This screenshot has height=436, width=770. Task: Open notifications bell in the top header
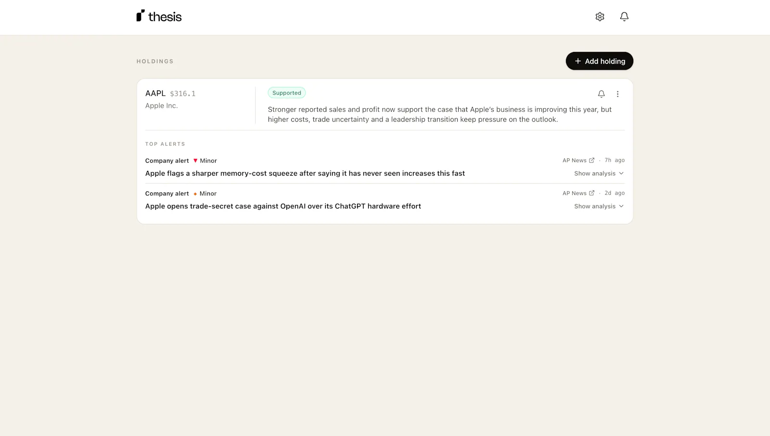[x=624, y=17]
